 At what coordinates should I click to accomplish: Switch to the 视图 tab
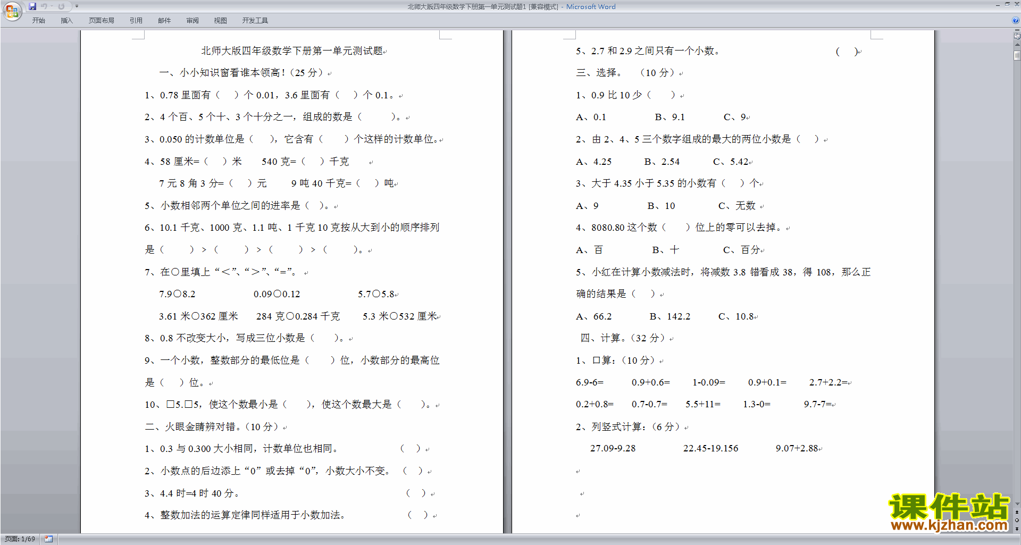tap(220, 20)
